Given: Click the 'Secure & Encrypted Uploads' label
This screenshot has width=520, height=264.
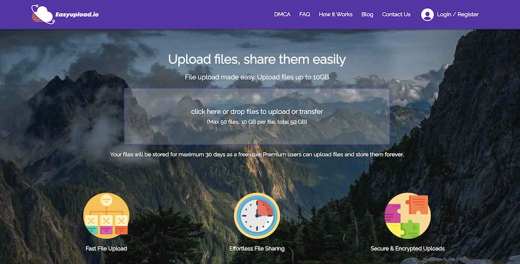Looking at the screenshot, I should [408, 249].
